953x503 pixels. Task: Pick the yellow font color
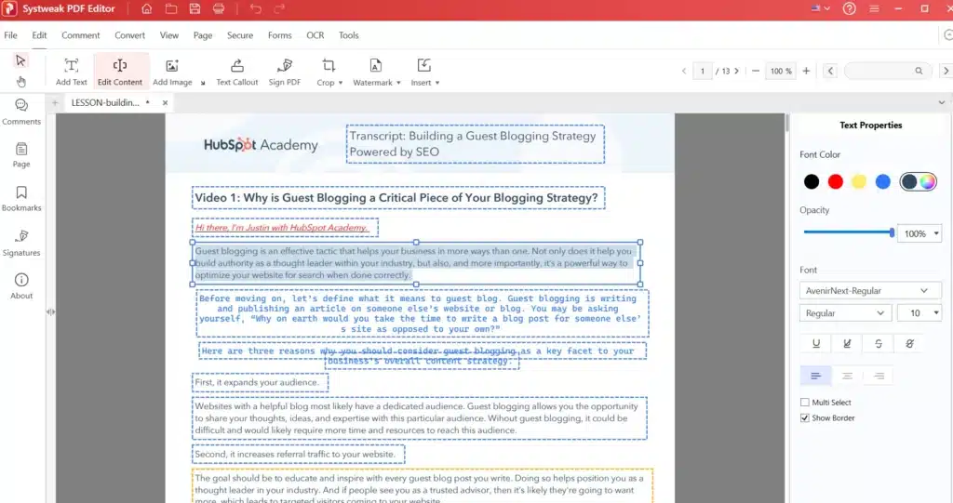coord(859,181)
